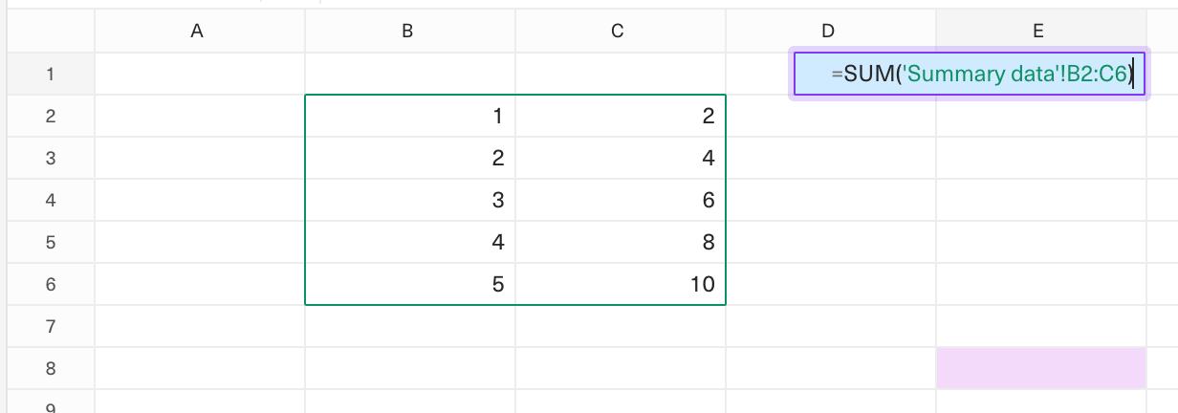Viewport: 1178px width, 413px height.
Task: Click cell C6 containing 10
Action: click(x=621, y=284)
